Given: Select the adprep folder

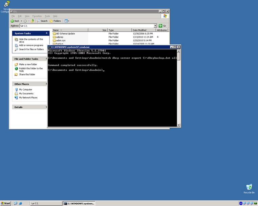Looking at the screenshot, I should coord(60,37).
